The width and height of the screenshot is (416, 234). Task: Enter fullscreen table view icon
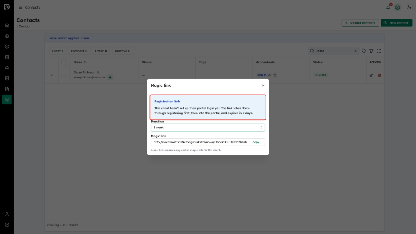tap(379, 51)
